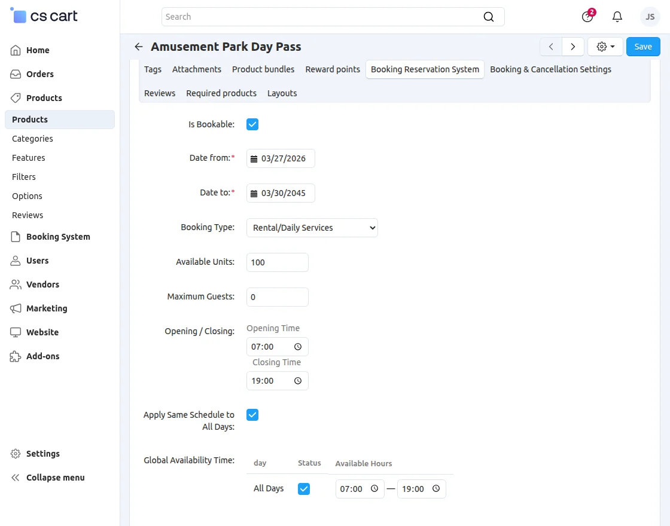Image resolution: width=670 pixels, height=526 pixels.
Task: Toggle Apply Same Schedule to All Days
Action: pos(252,415)
